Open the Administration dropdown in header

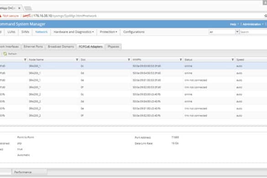253,24
